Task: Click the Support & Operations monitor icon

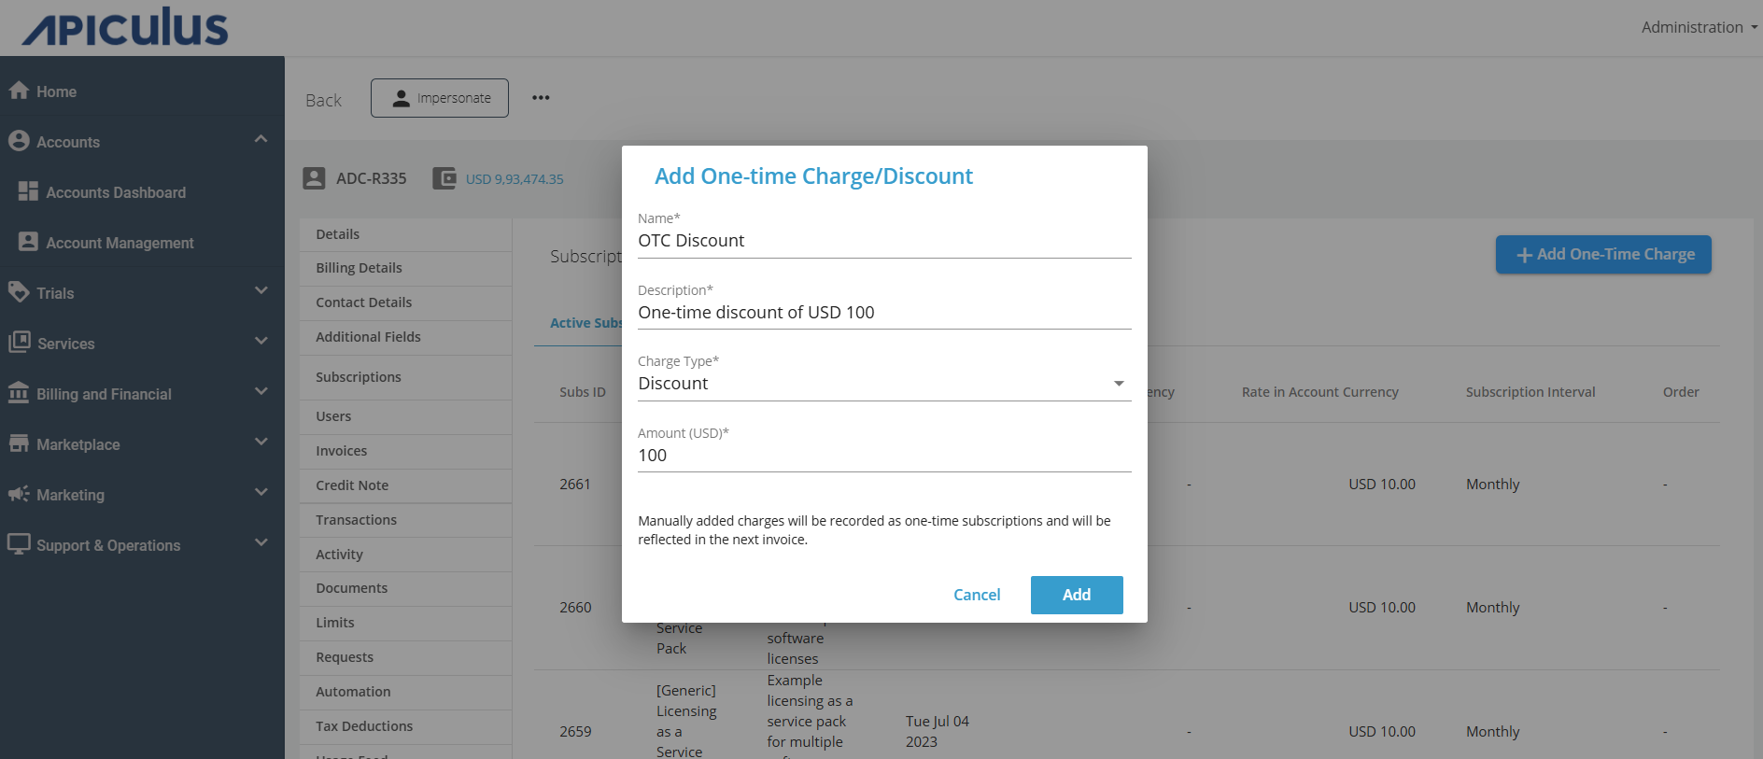Action: coord(19,544)
